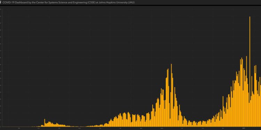This screenshot has width=261, height=130.
Task: Click the 2021 label on the time axis
Action: tap(244, 128)
